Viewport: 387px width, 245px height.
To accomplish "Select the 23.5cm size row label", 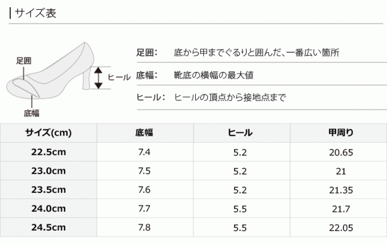I will point(48,191).
